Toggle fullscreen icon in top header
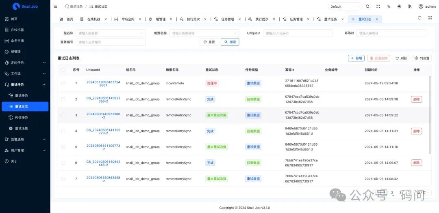 pyautogui.click(x=378, y=6)
